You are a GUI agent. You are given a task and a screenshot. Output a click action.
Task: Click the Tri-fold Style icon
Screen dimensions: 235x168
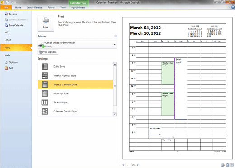[45, 103]
